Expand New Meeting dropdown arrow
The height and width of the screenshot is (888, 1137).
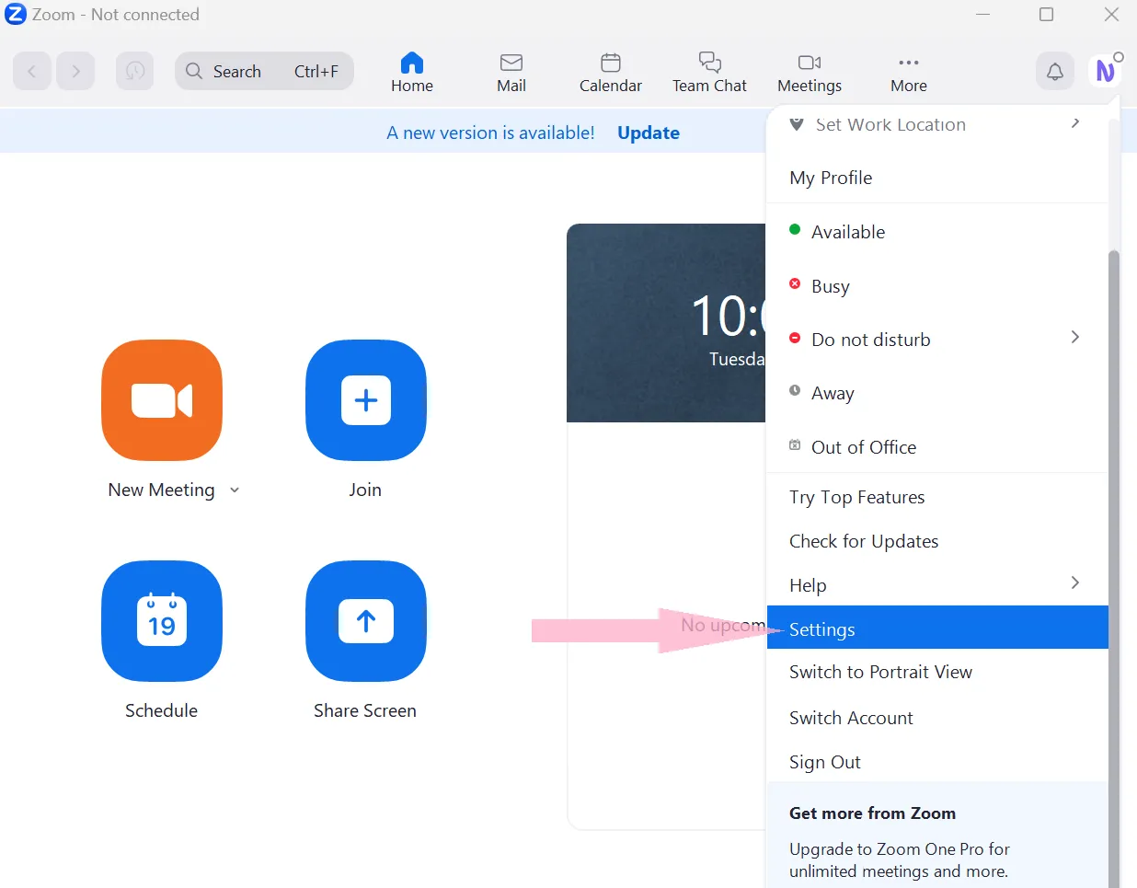click(235, 490)
